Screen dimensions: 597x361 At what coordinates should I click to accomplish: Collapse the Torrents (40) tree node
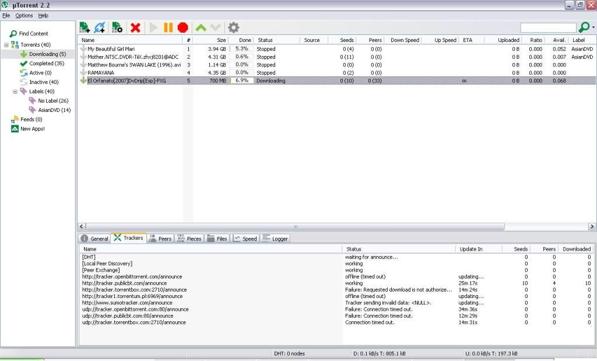(6, 44)
